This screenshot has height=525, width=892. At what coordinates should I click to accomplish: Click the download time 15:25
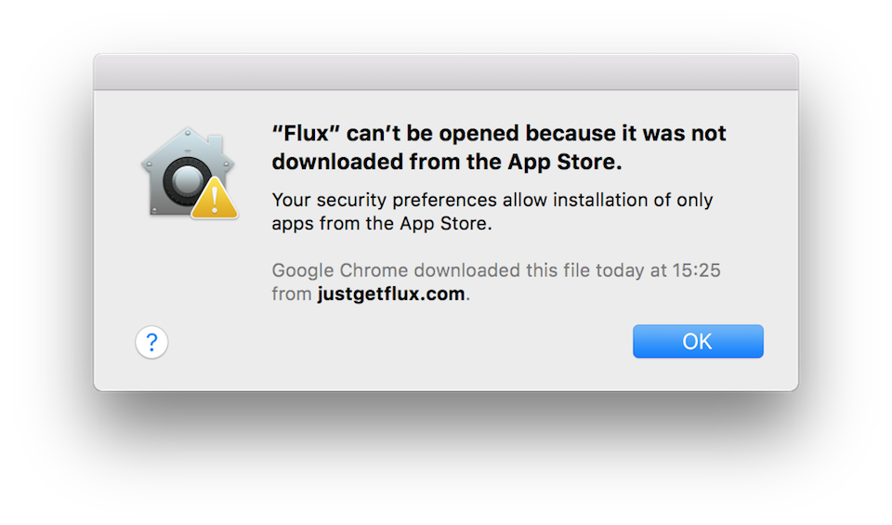click(x=696, y=270)
